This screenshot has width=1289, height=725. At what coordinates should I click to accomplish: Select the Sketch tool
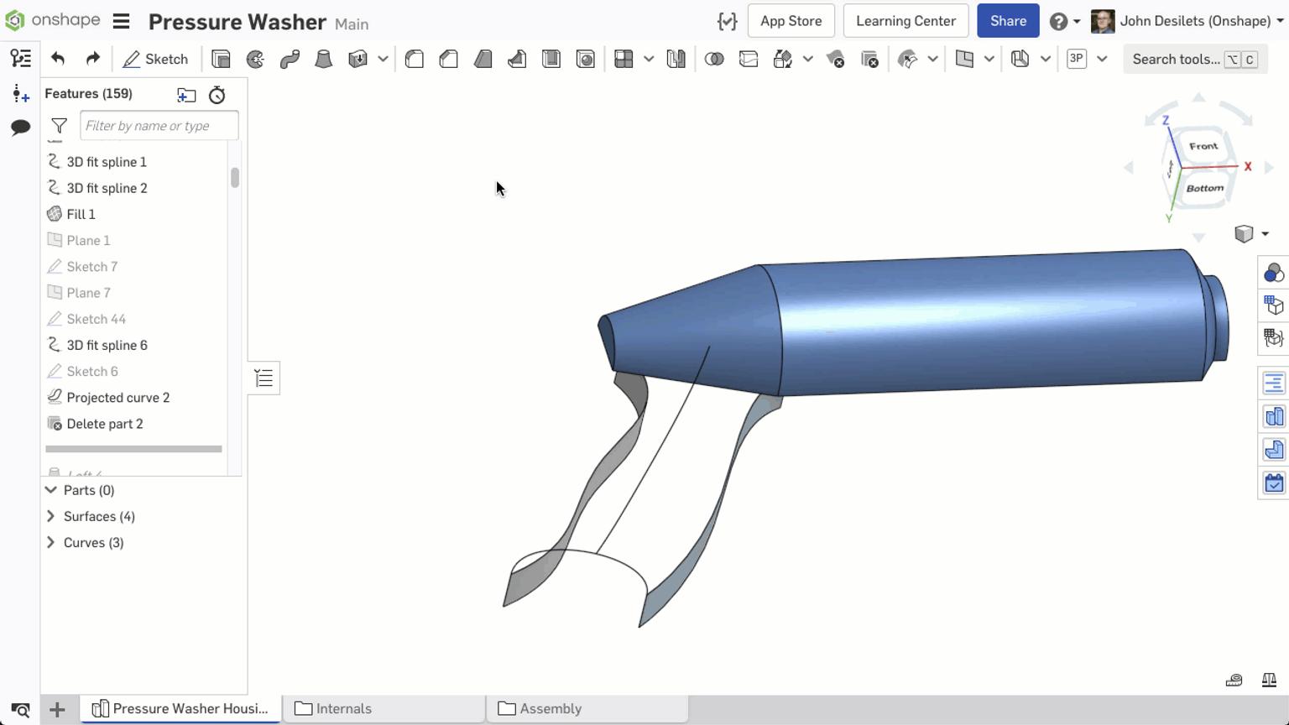click(156, 59)
